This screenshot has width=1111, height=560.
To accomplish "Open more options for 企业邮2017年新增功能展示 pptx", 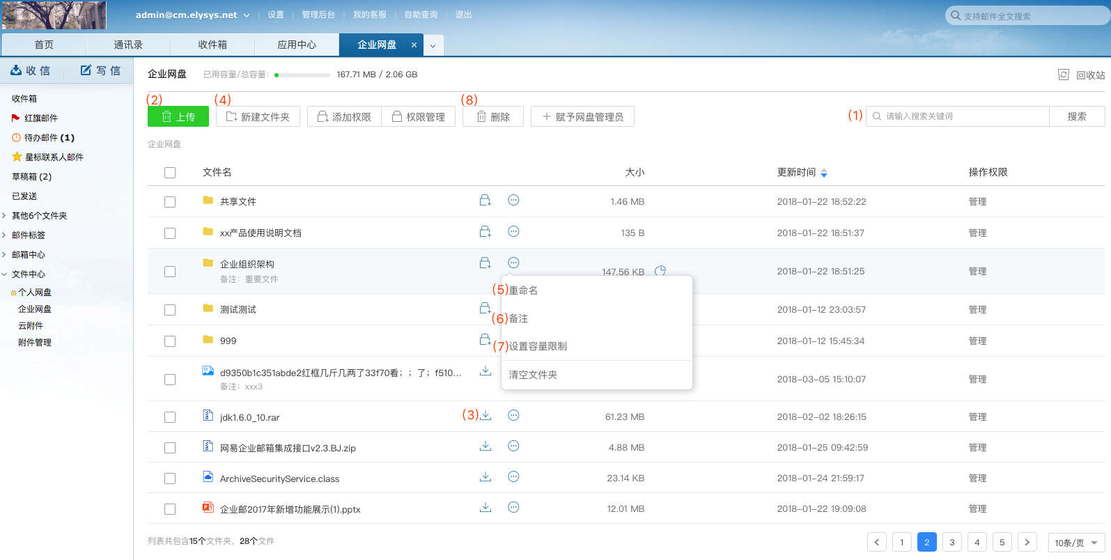I will coord(513,508).
